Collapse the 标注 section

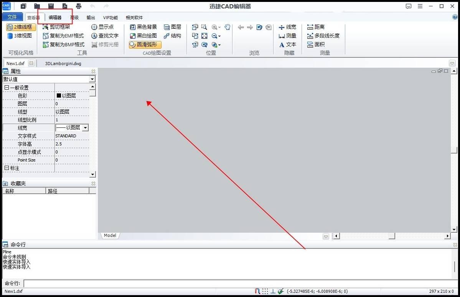7,168
